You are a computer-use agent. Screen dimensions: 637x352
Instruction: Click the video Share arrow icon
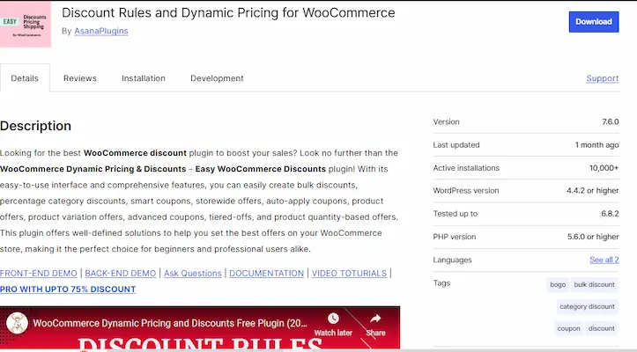[375, 319]
